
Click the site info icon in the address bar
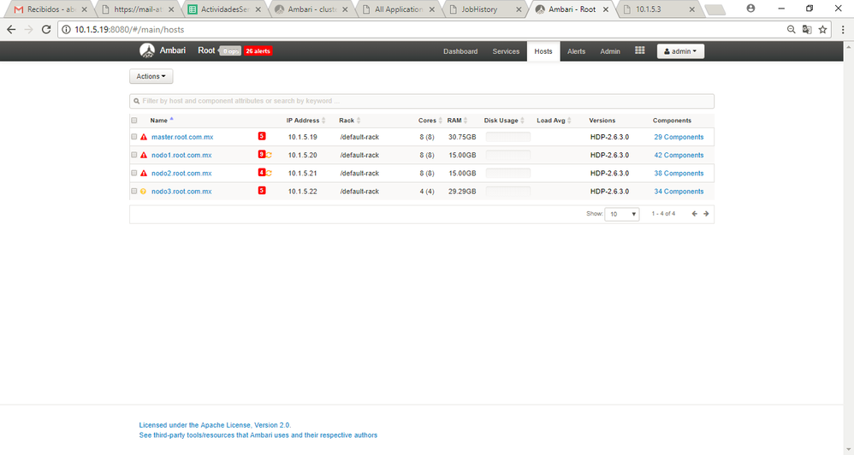coord(66,29)
